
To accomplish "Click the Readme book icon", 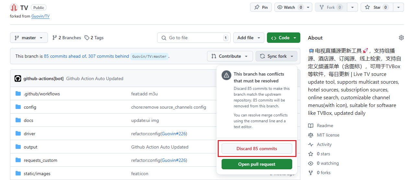I will click(x=311, y=126).
